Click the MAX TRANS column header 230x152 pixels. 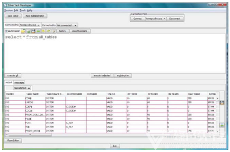(x=197, y=94)
